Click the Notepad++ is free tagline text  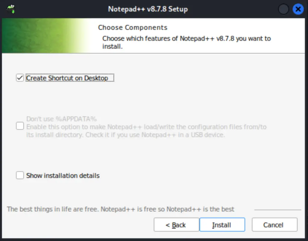coord(120,209)
